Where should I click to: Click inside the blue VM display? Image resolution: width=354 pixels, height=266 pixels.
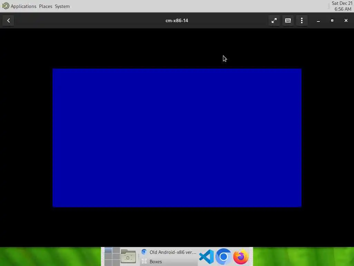click(x=177, y=138)
